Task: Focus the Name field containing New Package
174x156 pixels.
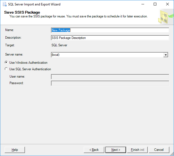Action: tap(110, 30)
